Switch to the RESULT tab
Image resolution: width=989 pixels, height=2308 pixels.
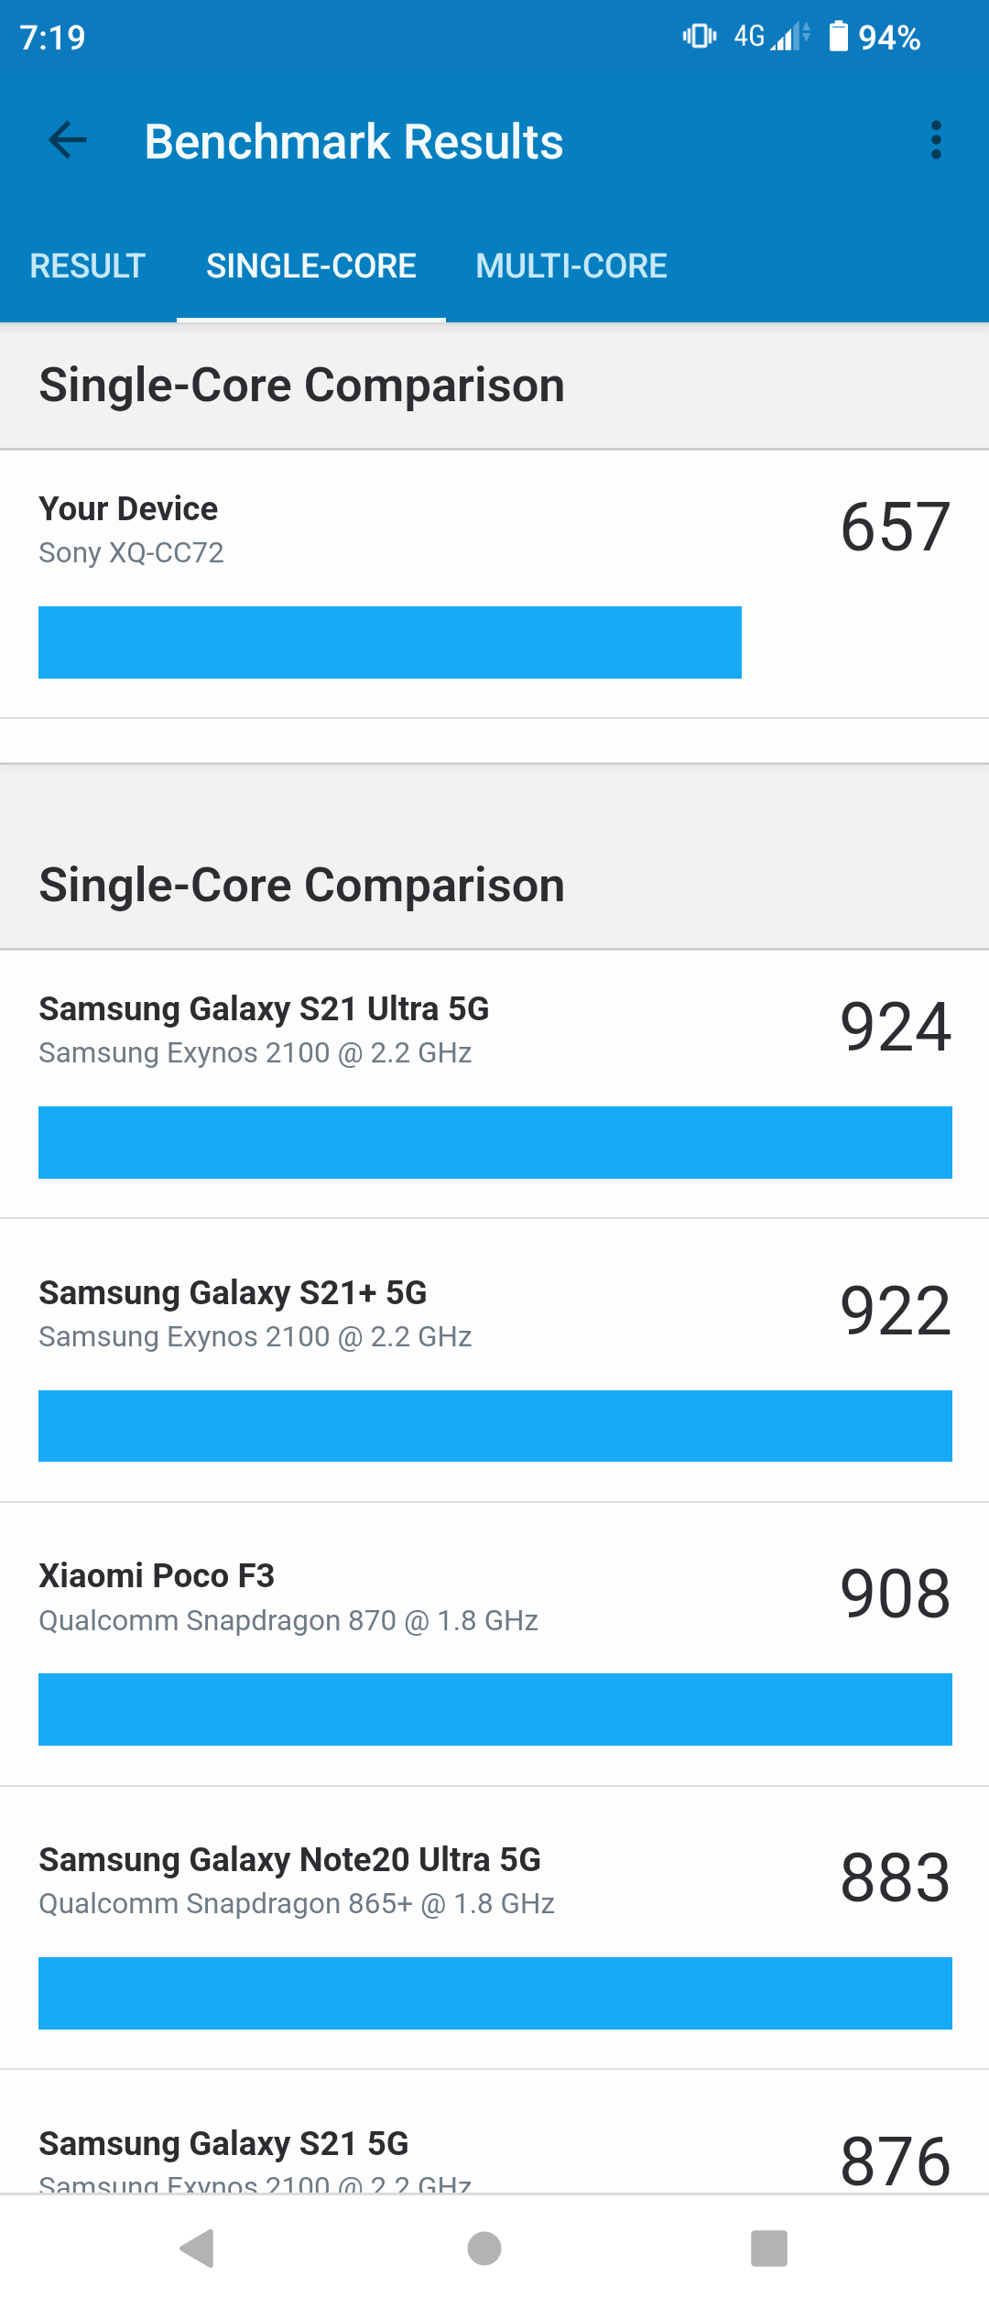88,267
